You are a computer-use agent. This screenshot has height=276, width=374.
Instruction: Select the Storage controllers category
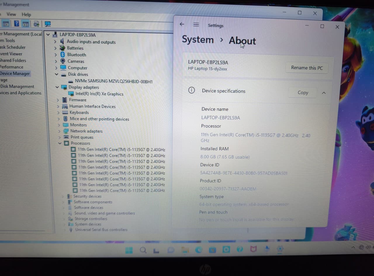91,218
